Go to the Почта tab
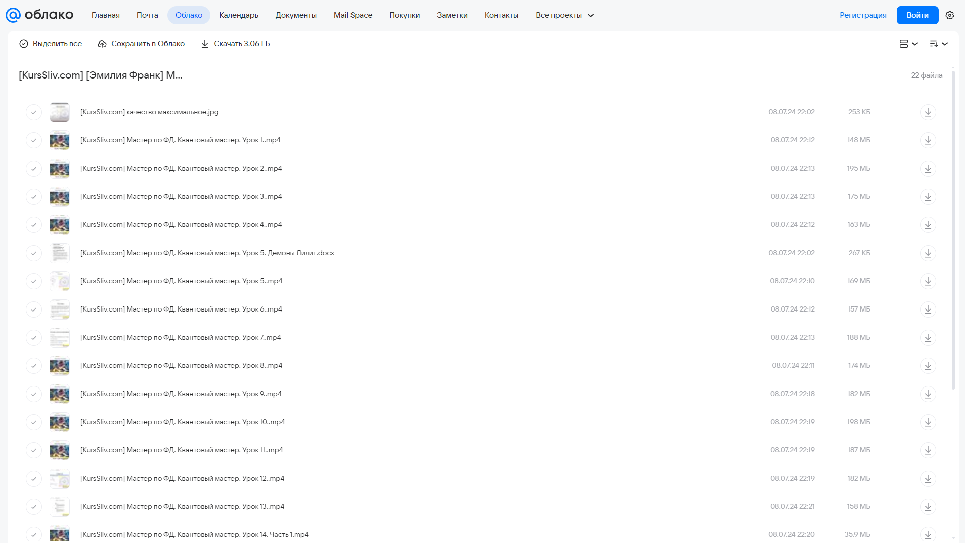The height and width of the screenshot is (543, 965). [x=147, y=15]
